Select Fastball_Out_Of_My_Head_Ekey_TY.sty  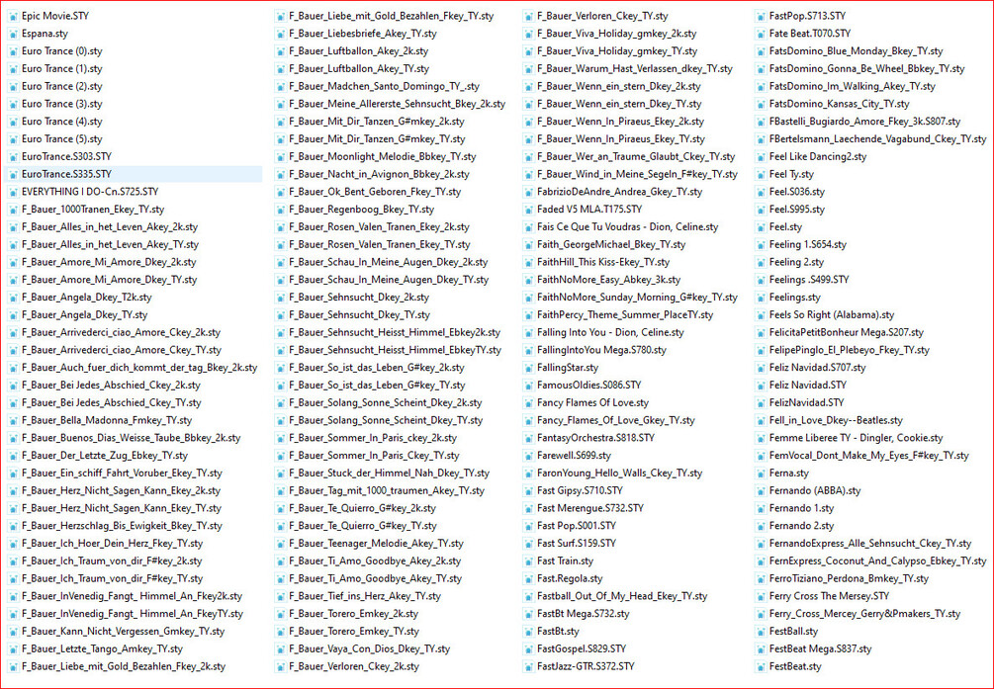(x=622, y=596)
